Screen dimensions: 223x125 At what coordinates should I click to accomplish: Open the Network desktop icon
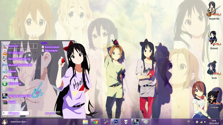click(214, 40)
